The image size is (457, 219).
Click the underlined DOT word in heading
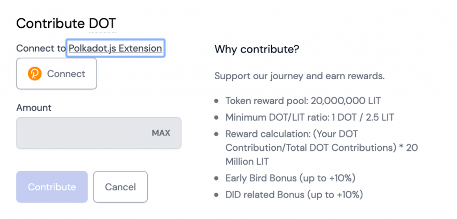click(x=102, y=24)
